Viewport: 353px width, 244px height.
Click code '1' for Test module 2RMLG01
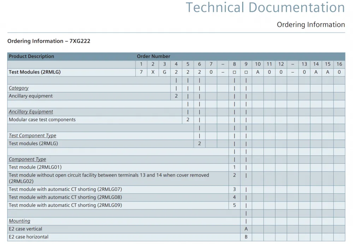[234, 167]
